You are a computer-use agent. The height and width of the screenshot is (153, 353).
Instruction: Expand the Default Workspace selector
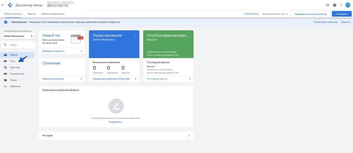[18, 36]
